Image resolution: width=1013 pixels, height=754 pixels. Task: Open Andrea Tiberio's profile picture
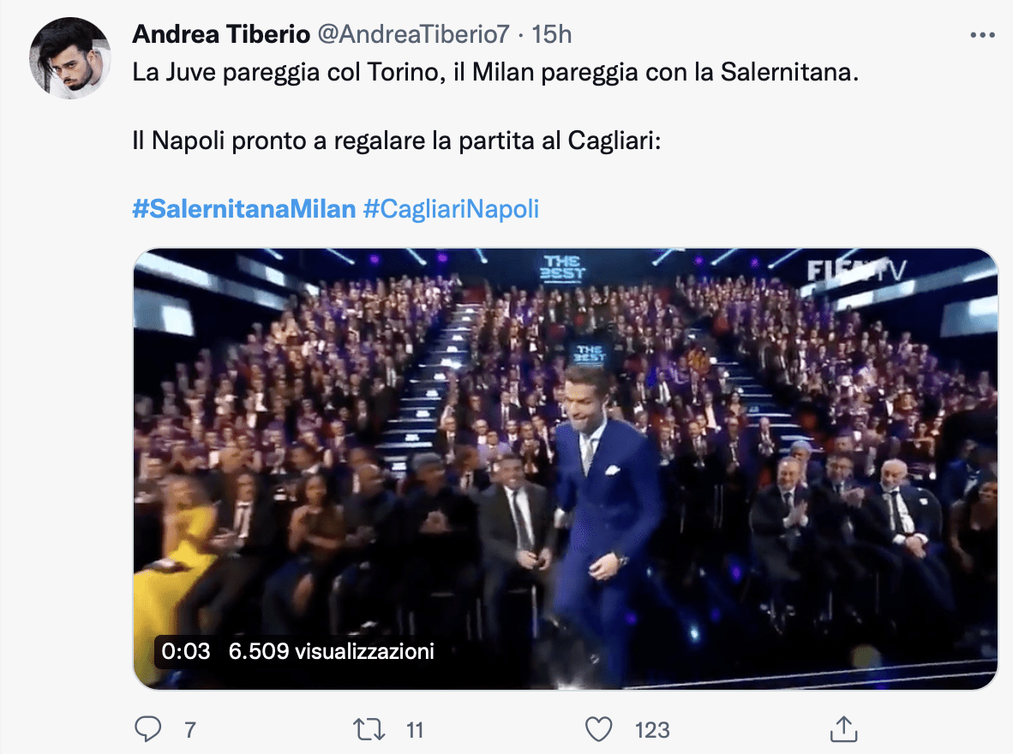tap(70, 58)
